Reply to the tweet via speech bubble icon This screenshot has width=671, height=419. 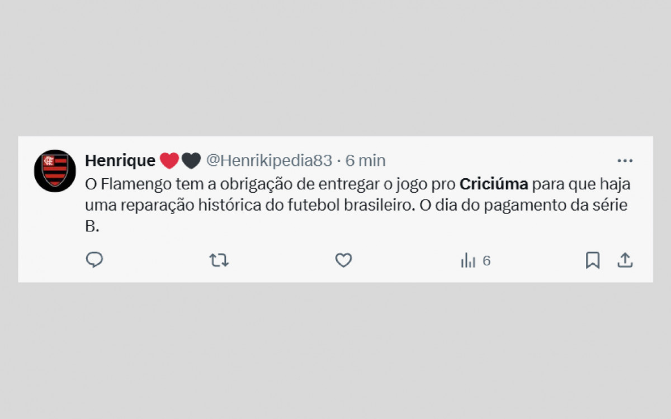(x=95, y=260)
